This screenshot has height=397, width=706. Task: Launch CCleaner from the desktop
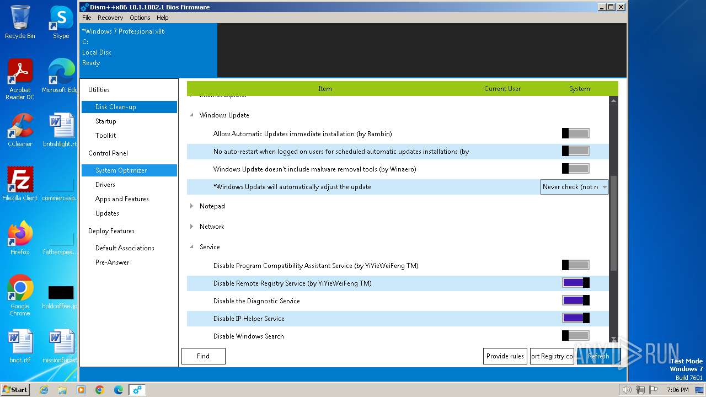point(20,130)
